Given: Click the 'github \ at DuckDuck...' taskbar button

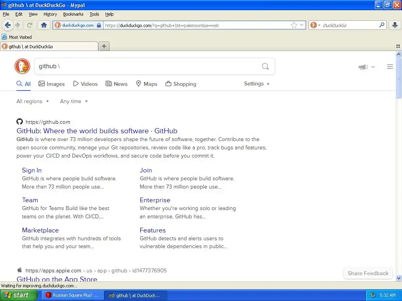Looking at the screenshot, I should (x=136, y=296).
